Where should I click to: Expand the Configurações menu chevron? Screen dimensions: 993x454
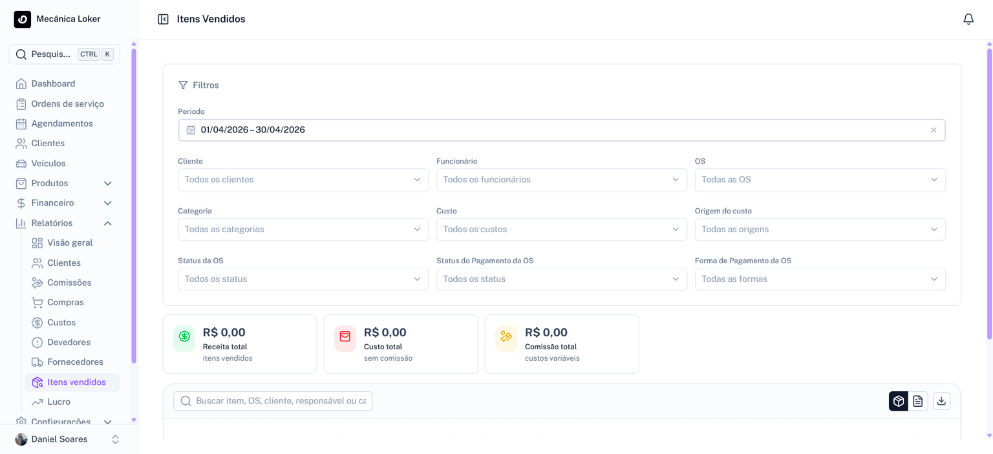click(108, 422)
